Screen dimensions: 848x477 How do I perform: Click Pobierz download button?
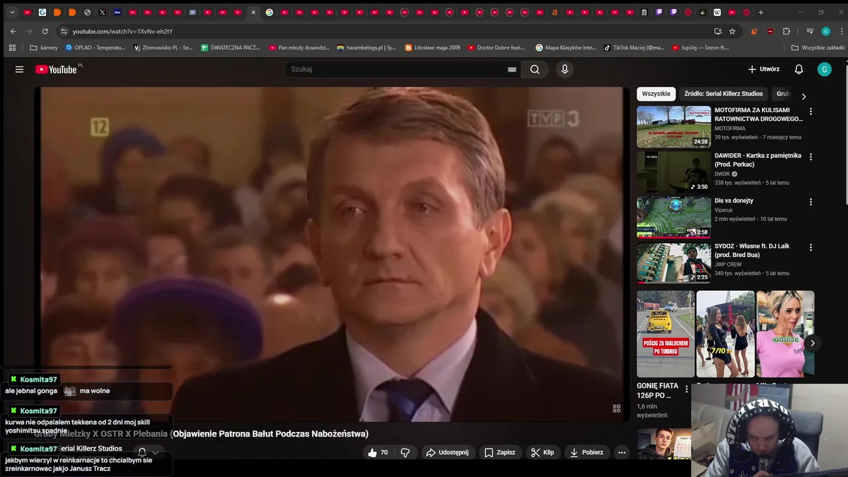[x=586, y=452]
